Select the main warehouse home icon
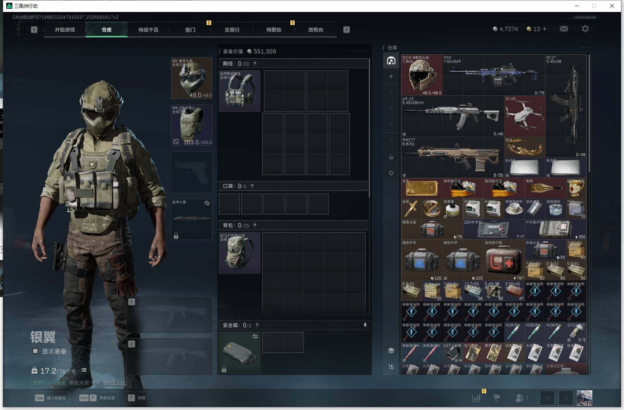Viewport: 624px width, 410px height. tap(391, 61)
